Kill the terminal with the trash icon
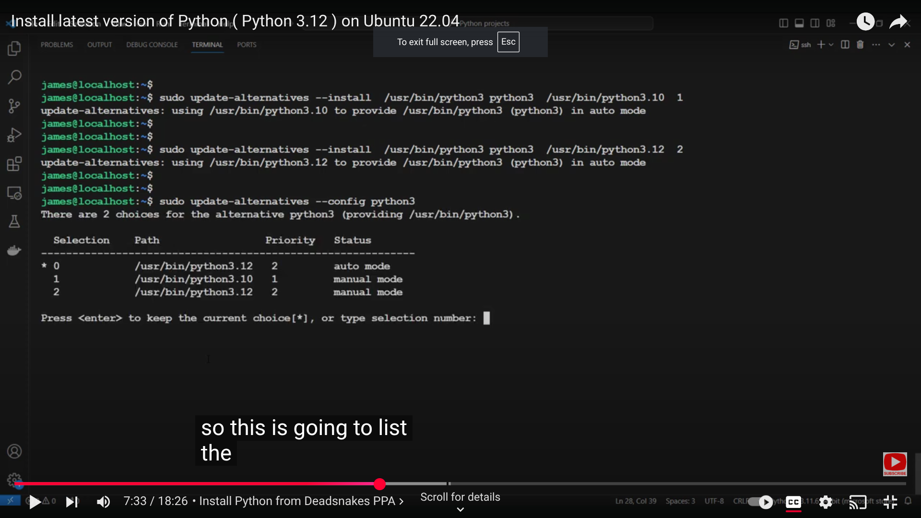Viewport: 921px width, 518px height. tap(860, 45)
